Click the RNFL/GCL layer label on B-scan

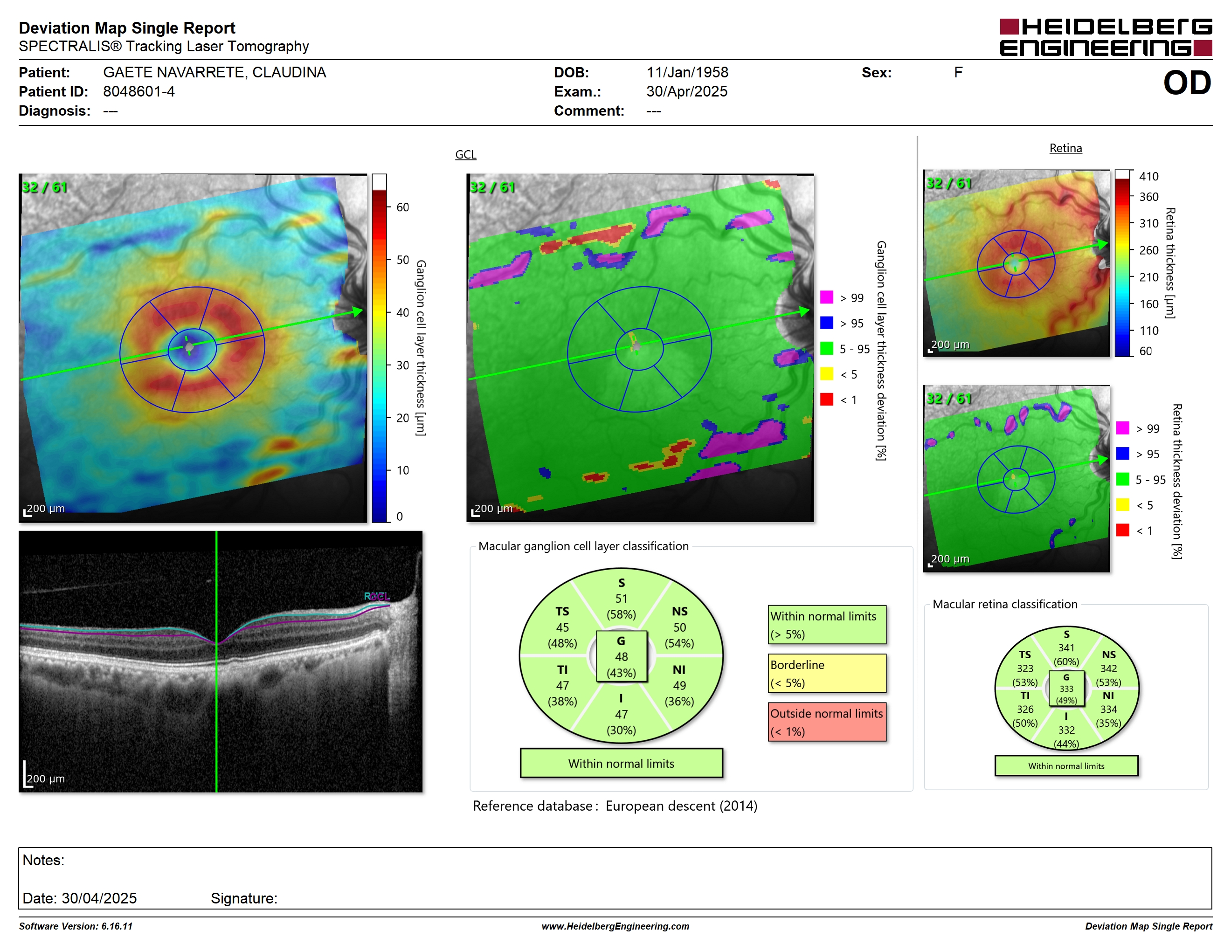[376, 596]
